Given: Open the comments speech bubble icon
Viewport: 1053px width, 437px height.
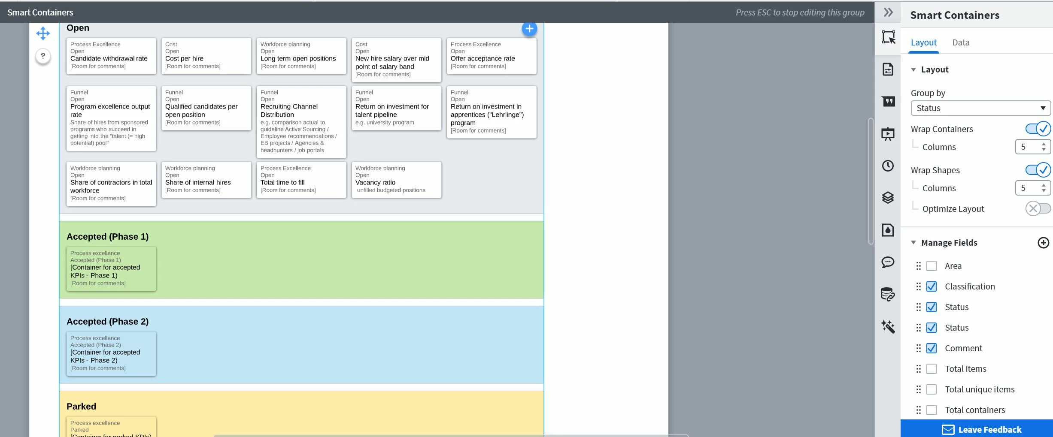Looking at the screenshot, I should tap(888, 262).
